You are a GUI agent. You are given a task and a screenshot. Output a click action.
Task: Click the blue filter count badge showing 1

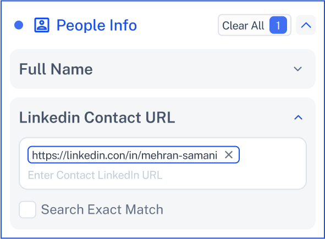[x=278, y=25]
